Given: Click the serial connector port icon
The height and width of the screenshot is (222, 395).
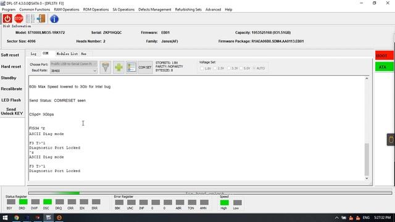Looking at the screenshot, I should 106,67.
